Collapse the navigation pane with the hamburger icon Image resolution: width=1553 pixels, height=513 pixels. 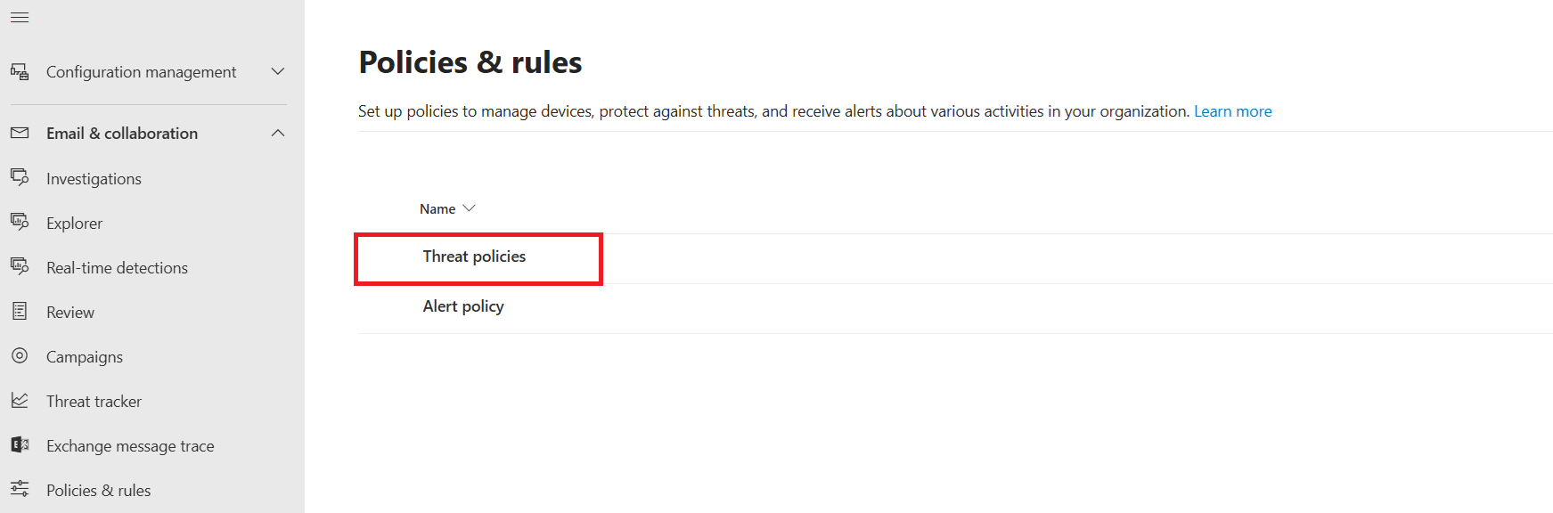coord(20,16)
